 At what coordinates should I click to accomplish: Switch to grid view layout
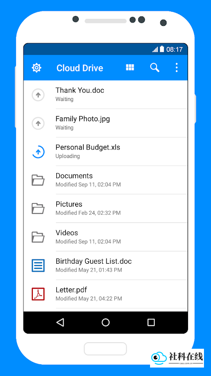click(x=130, y=67)
